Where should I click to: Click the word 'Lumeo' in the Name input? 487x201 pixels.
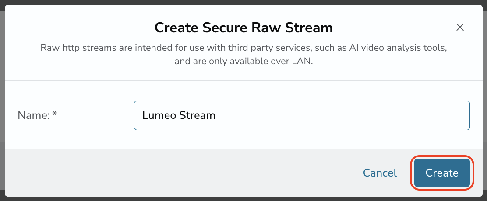(155, 115)
